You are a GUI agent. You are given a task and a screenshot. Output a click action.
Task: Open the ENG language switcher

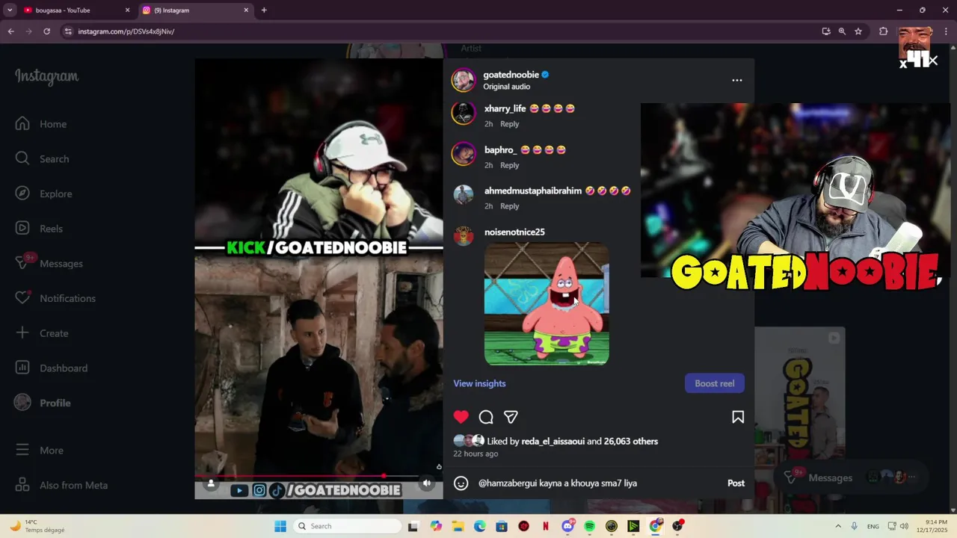tap(873, 526)
